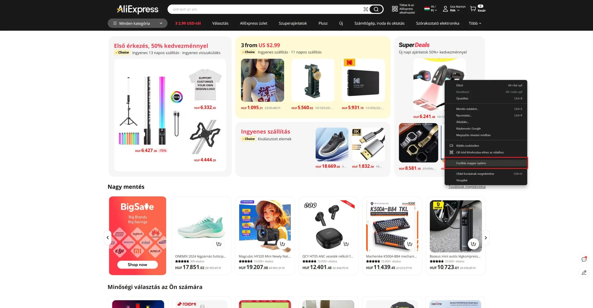Screen dimensions: 593x308
Task: Add ONEMIX running shoe to cart
Action: 219,244
